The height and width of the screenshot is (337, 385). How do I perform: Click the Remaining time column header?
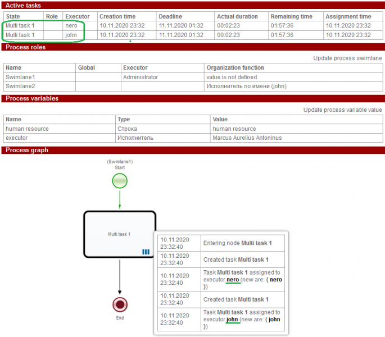(292, 17)
